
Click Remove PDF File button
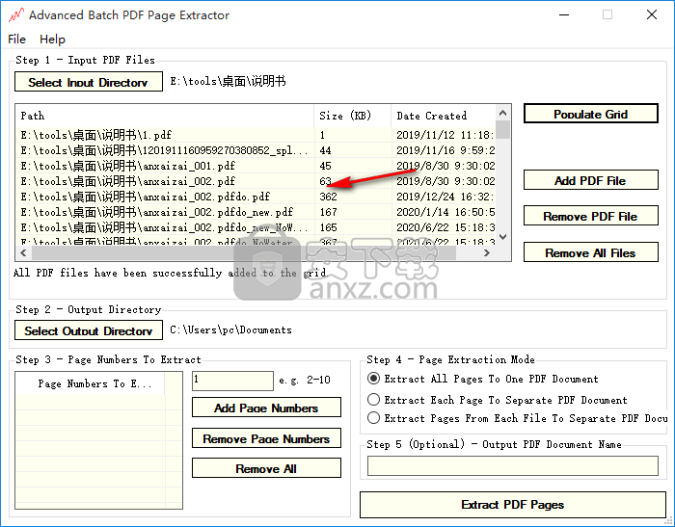pyautogui.click(x=590, y=216)
